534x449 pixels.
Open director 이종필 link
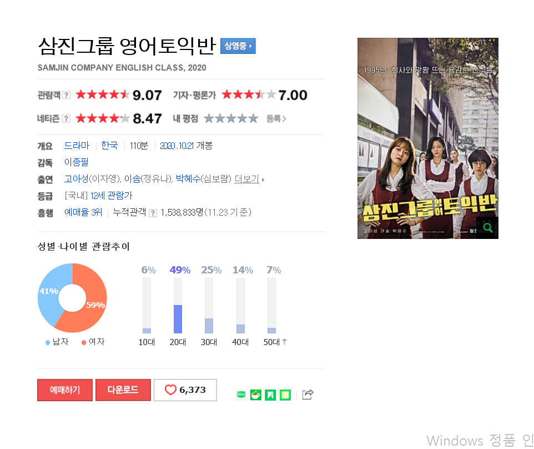point(76,162)
